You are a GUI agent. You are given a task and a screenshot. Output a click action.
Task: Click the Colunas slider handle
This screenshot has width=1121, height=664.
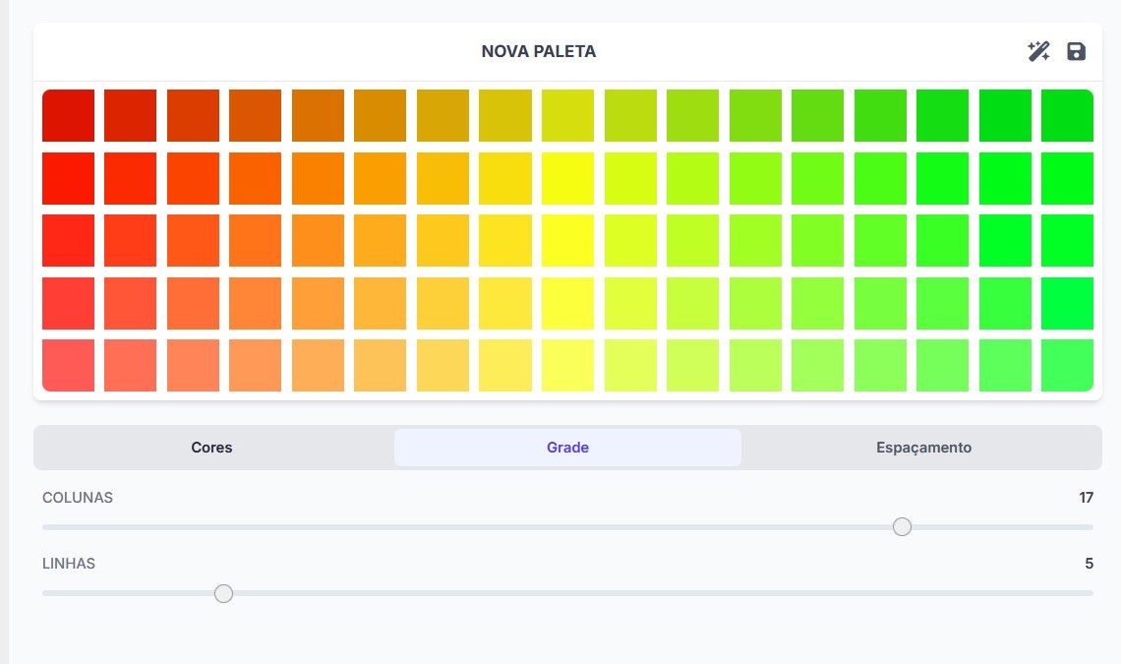903,527
